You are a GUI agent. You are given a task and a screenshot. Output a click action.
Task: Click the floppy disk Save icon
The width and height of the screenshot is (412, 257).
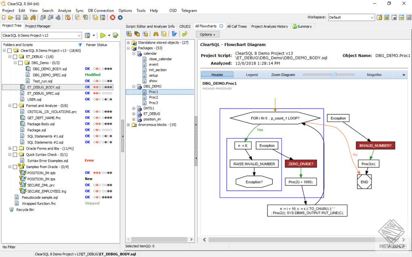pos(18,18)
